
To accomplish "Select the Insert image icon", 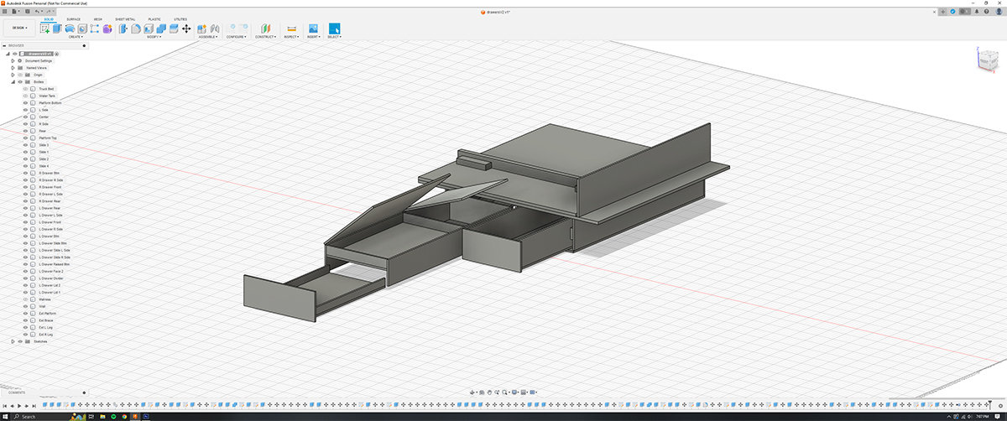I will (313, 29).
